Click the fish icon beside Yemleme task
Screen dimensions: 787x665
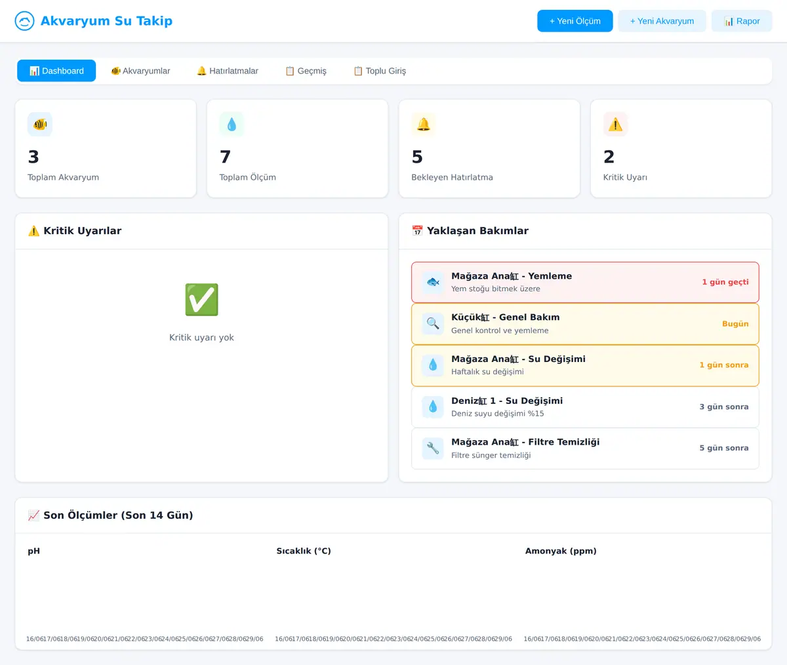(x=433, y=282)
